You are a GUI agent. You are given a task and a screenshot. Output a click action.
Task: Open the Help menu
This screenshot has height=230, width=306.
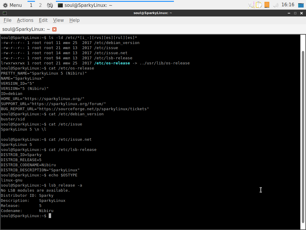click(x=74, y=20)
